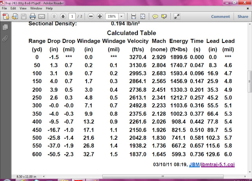Screen dimensions: 252x181
Task: Click the Calculated Table heading
Action: click(x=132, y=33)
